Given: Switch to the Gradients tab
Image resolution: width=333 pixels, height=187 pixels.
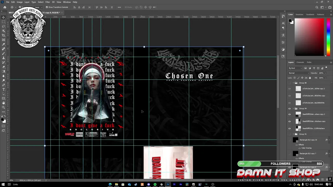Looking at the screenshot, I should click(310, 15).
